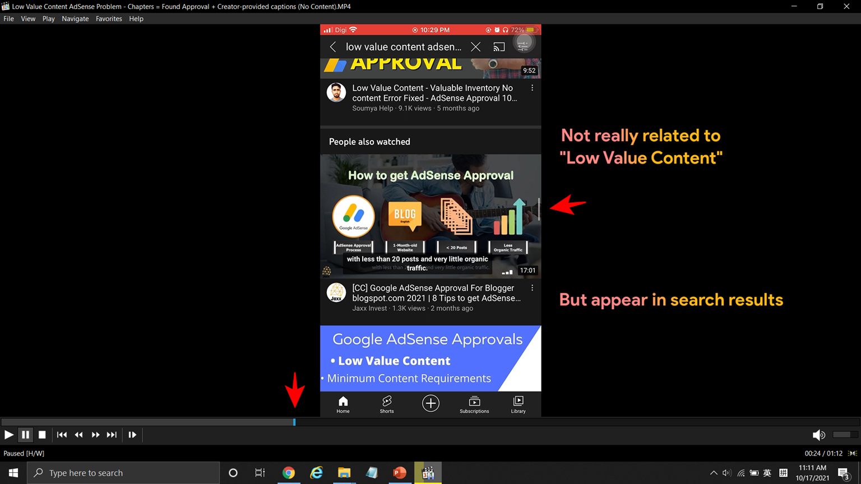Click the rewind decrease-speed button
The image size is (861, 484).
click(79, 435)
